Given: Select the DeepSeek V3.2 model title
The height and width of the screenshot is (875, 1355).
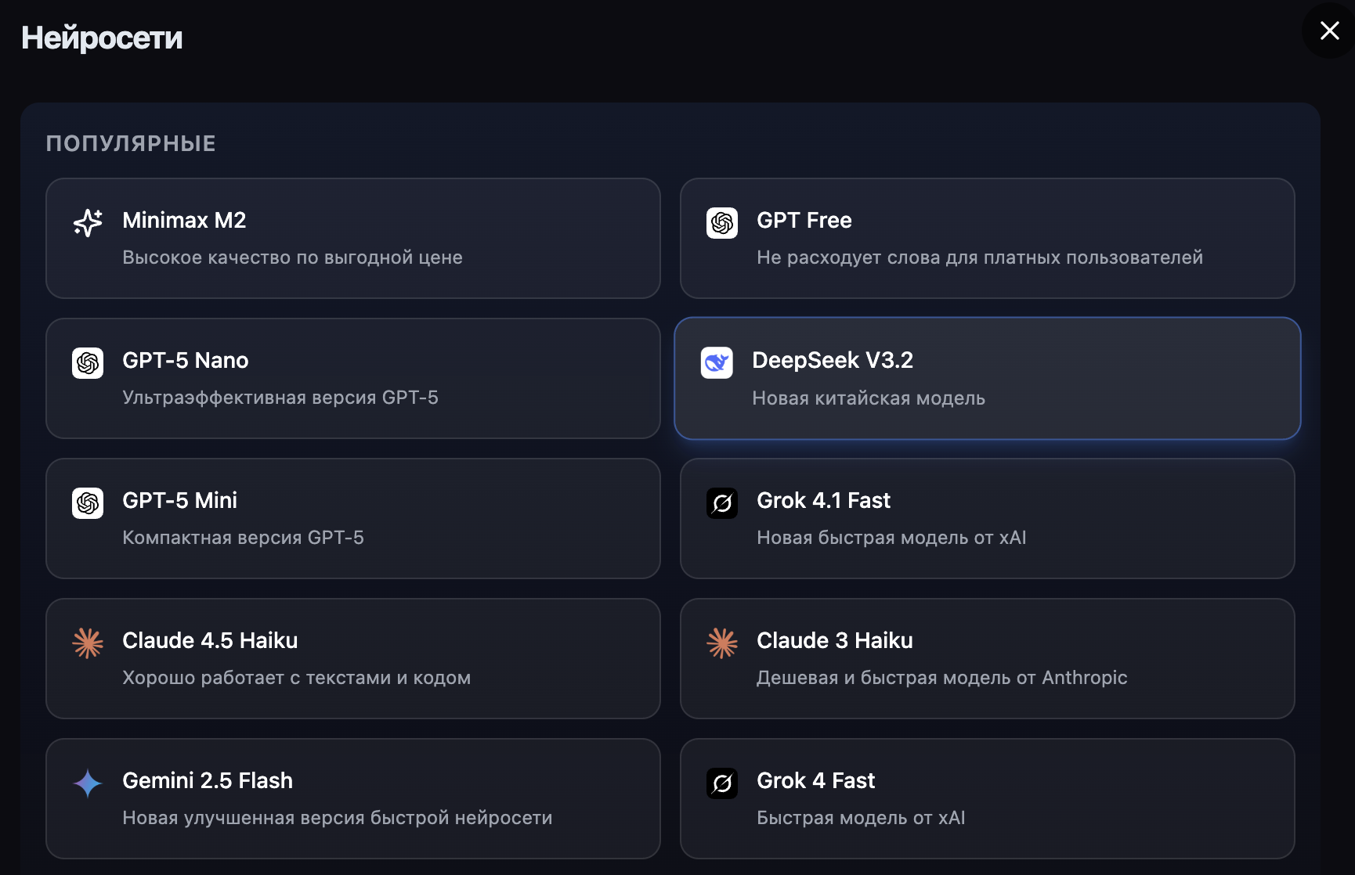Looking at the screenshot, I should tap(832, 360).
